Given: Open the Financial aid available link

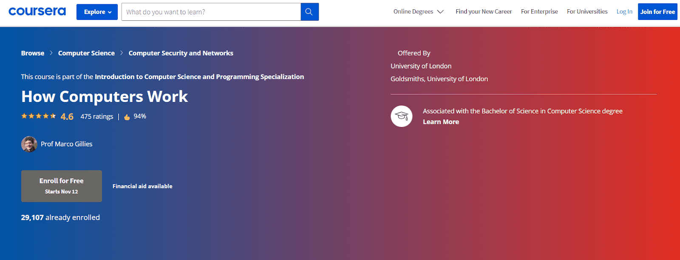Looking at the screenshot, I should point(142,186).
